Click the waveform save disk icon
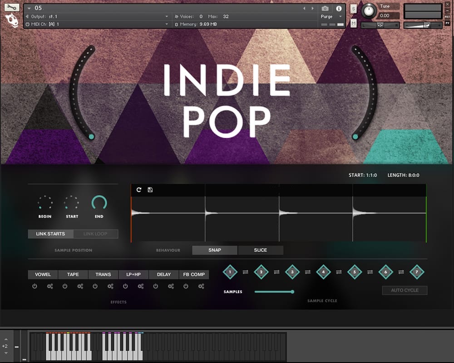Image resolution: width=454 pixels, height=363 pixels. pyautogui.click(x=150, y=190)
